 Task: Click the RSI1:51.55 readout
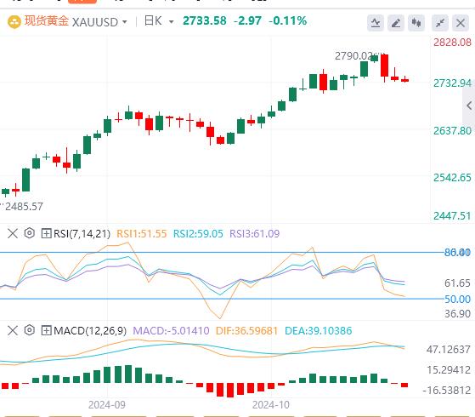(x=141, y=234)
